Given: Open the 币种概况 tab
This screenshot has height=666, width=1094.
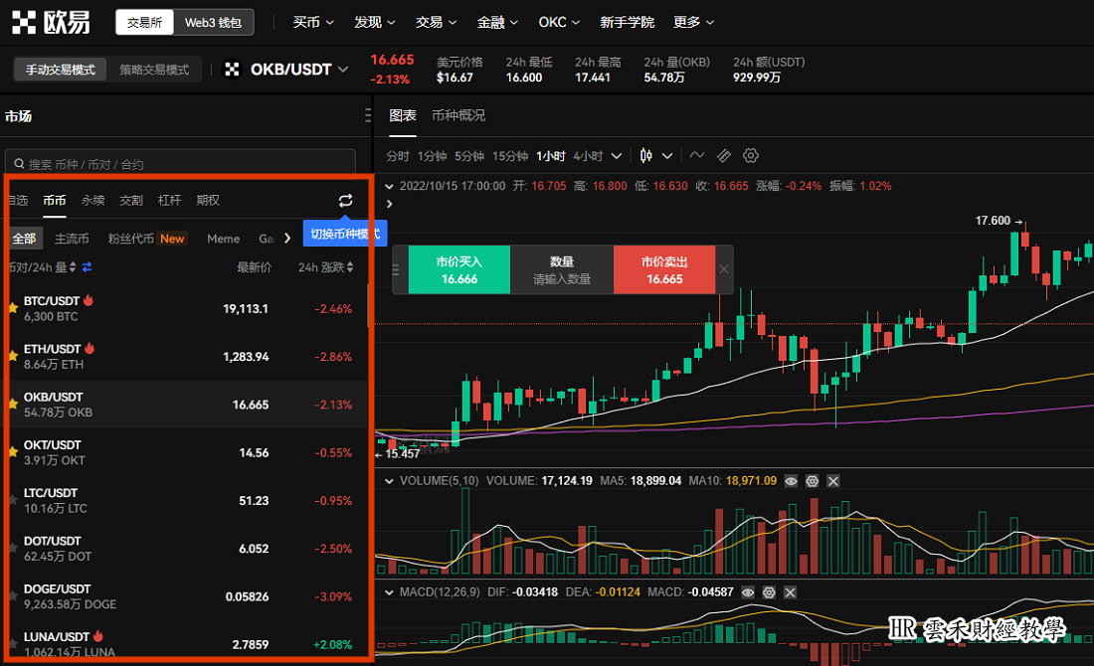Looking at the screenshot, I should click(x=458, y=115).
